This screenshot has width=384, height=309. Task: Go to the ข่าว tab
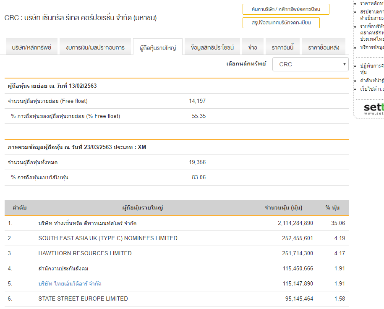[x=253, y=47]
